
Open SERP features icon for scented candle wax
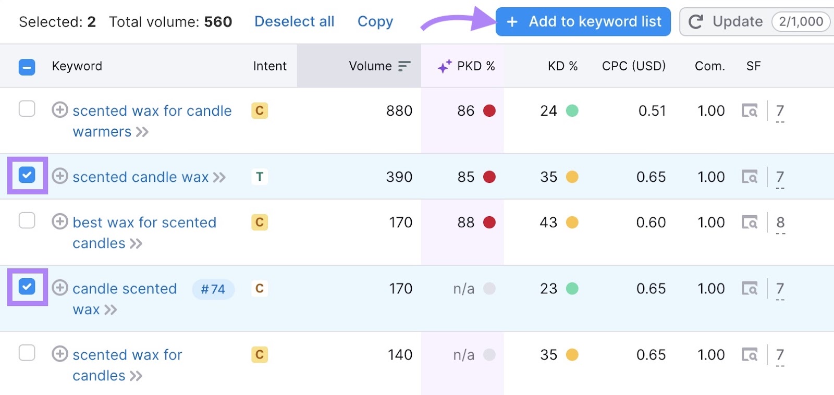[750, 177]
